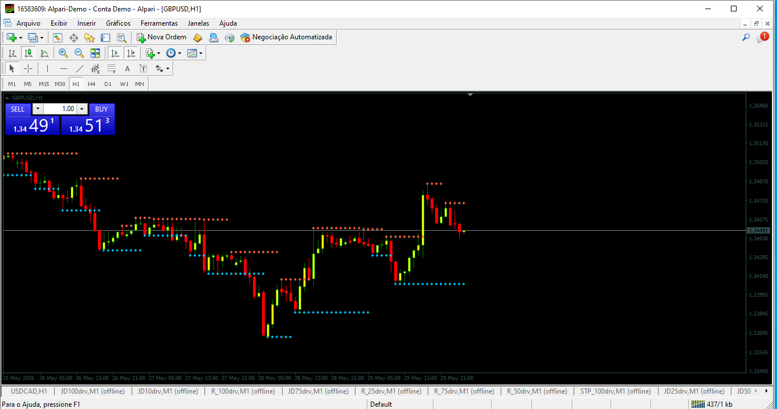The width and height of the screenshot is (777, 409).
Task: Expand the New Chart dropdown arrow
Action: [x=21, y=38]
